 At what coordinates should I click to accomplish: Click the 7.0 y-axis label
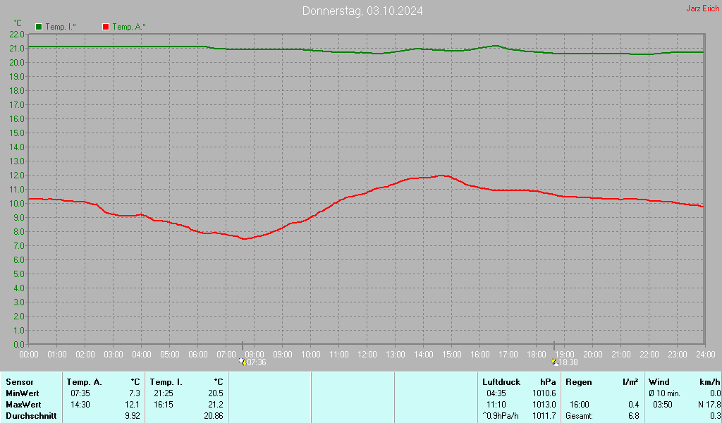pyautogui.click(x=18, y=246)
